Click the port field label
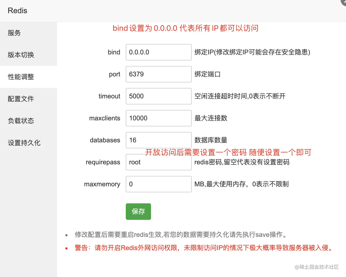 (x=115, y=74)
